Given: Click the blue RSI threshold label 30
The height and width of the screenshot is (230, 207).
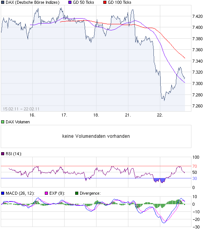Looking at the screenshot, I should point(195,178).
